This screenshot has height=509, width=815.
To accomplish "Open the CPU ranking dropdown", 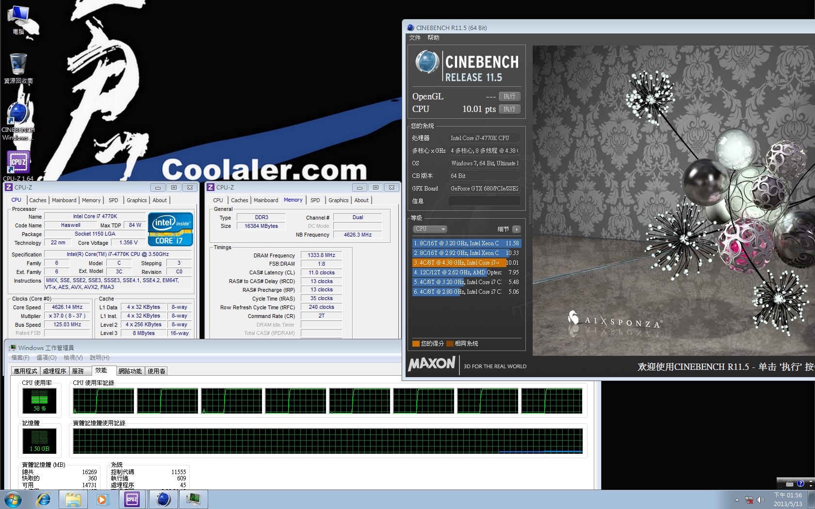I will [430, 229].
